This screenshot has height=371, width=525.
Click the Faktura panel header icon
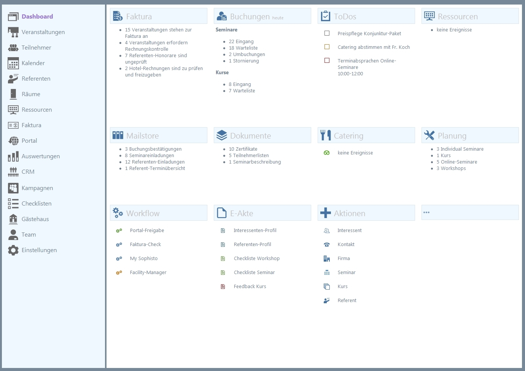(118, 16)
